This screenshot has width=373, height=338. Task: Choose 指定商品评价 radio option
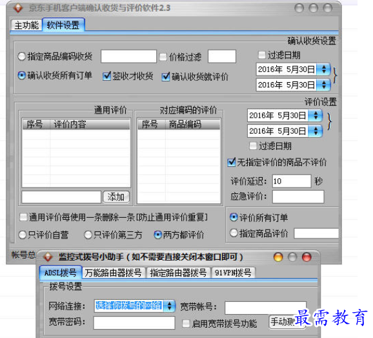(x=259, y=233)
